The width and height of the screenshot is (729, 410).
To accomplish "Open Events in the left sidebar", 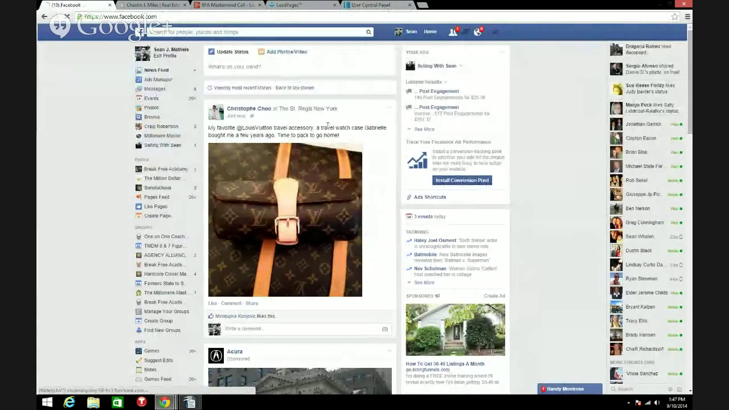I will [151, 99].
